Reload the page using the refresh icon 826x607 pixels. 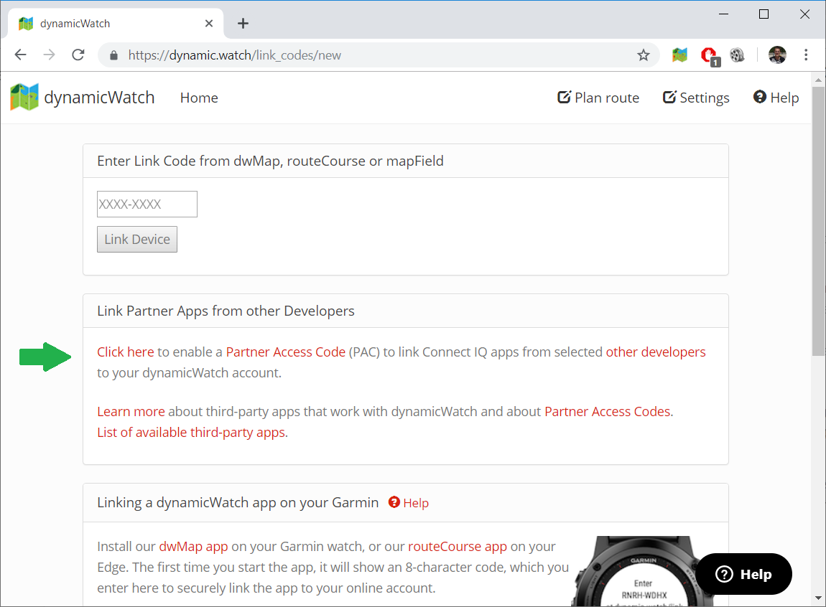pos(78,55)
